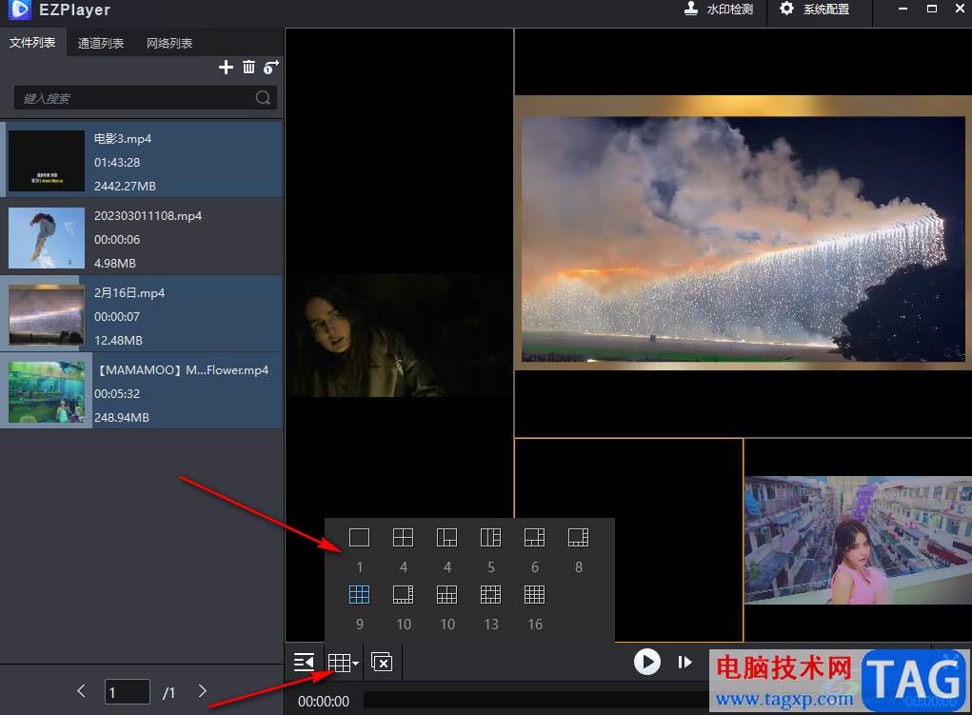Image resolution: width=972 pixels, height=715 pixels.
Task: Select the fireworks video window
Action: click(x=744, y=232)
